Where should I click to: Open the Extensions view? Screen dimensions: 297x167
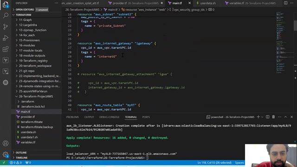[6, 49]
